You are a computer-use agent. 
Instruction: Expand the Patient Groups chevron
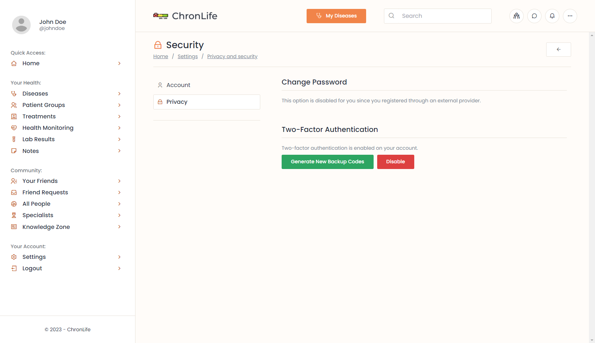[119, 105]
